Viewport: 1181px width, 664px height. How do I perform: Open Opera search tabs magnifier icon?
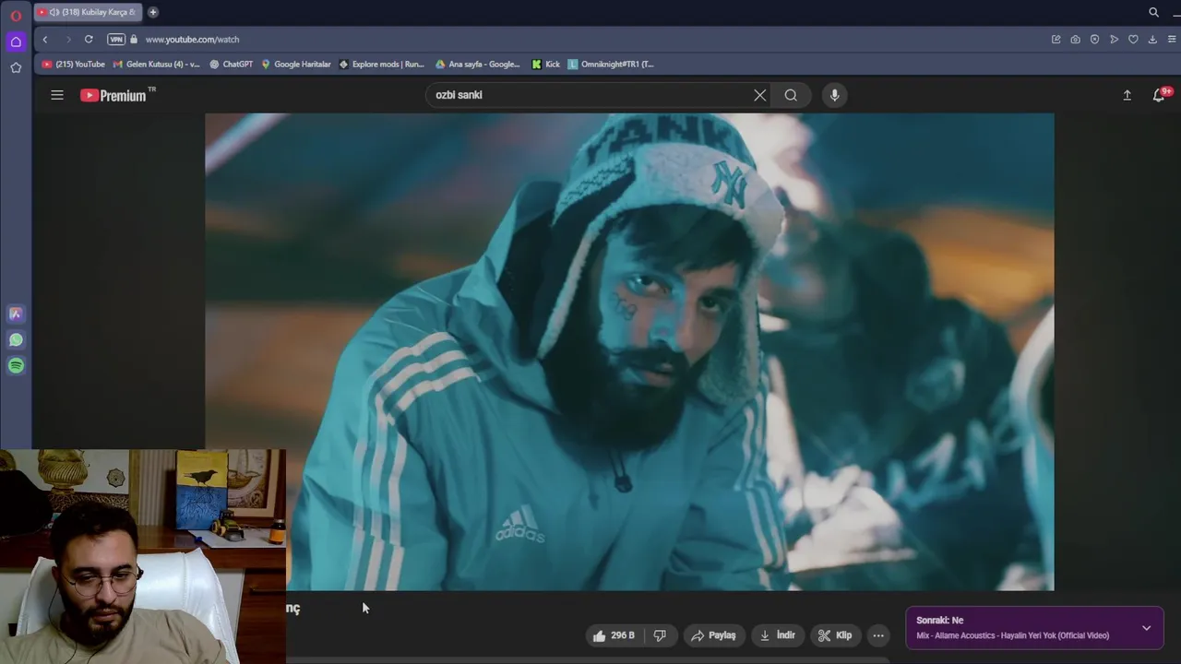point(1153,12)
